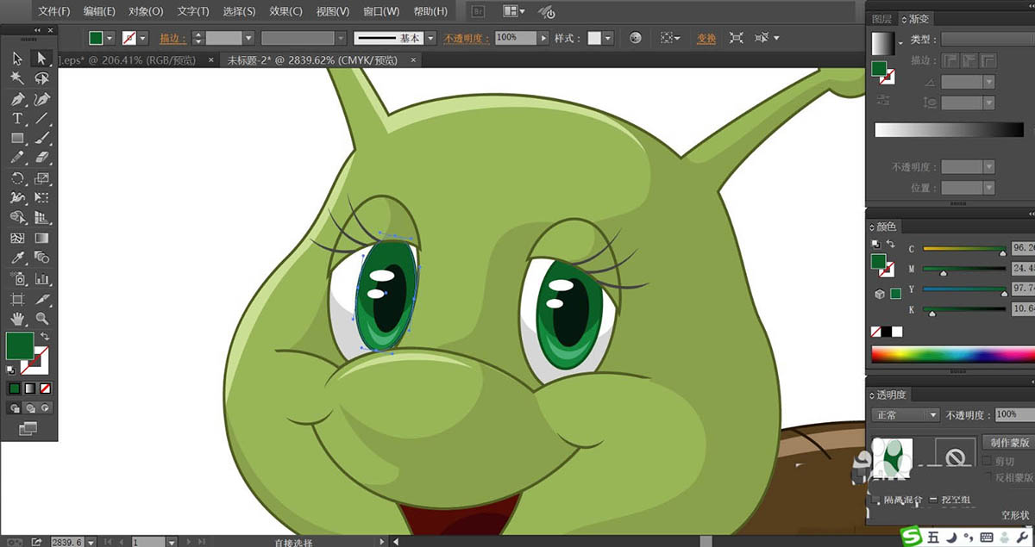Select the Paintbrush tool

41,139
